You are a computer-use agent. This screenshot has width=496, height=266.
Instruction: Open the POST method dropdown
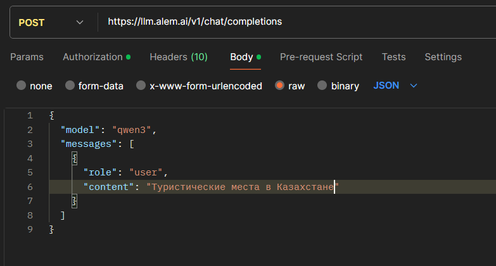point(51,22)
